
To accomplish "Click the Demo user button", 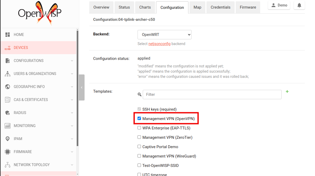I will 279,5.
